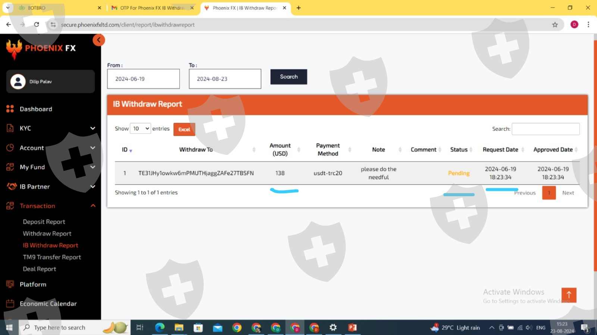The height and width of the screenshot is (335, 597).
Task: Click the usdt-trc20 payment method cell
Action: [x=328, y=173]
